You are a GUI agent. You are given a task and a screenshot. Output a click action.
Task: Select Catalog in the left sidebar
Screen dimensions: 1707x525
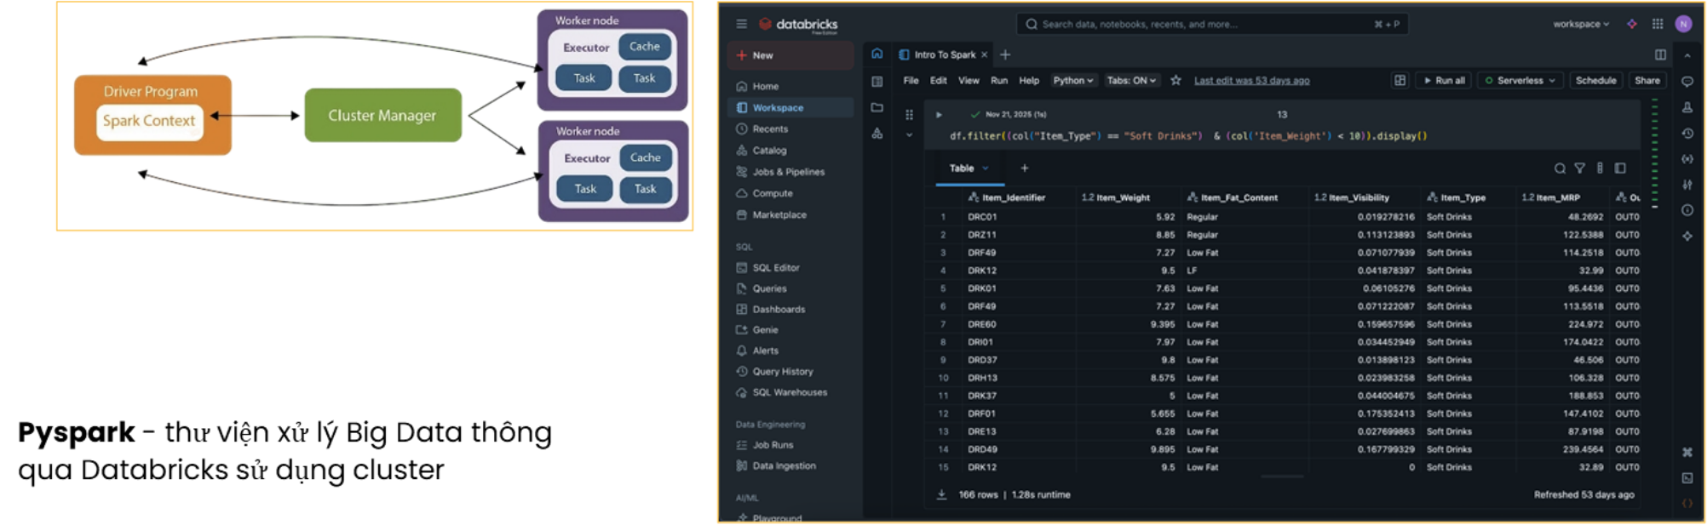[x=769, y=151]
